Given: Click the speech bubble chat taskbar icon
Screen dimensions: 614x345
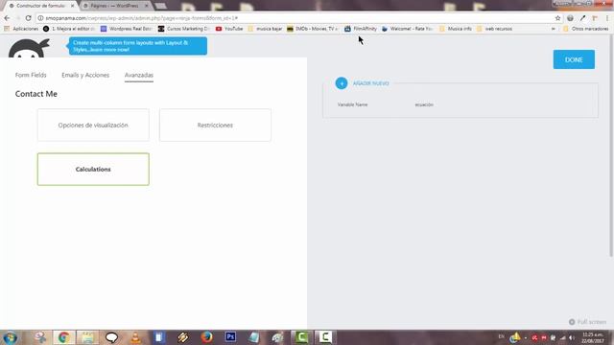Looking at the screenshot, I should point(111,337).
